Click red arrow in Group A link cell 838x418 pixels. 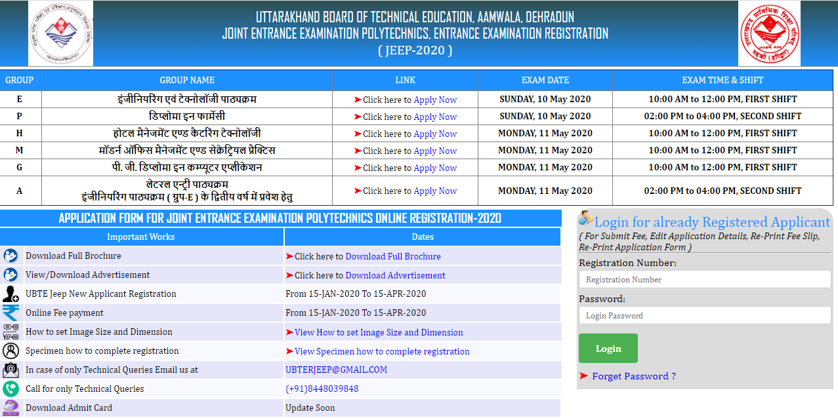click(x=358, y=191)
